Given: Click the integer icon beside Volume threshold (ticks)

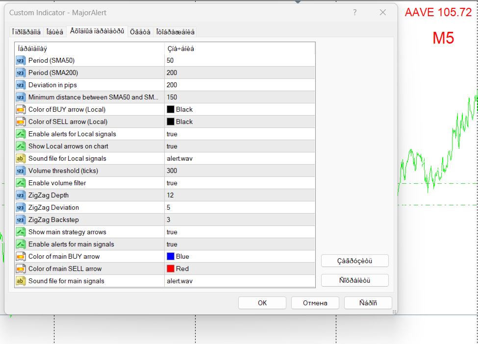Looking at the screenshot, I should point(21,171).
